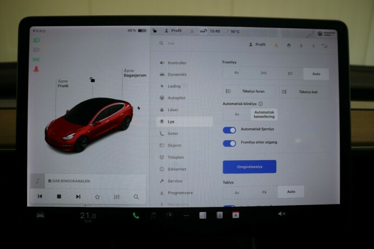The image size is (374, 249).
Task: Open the green phone app
Action: [x=136, y=215]
